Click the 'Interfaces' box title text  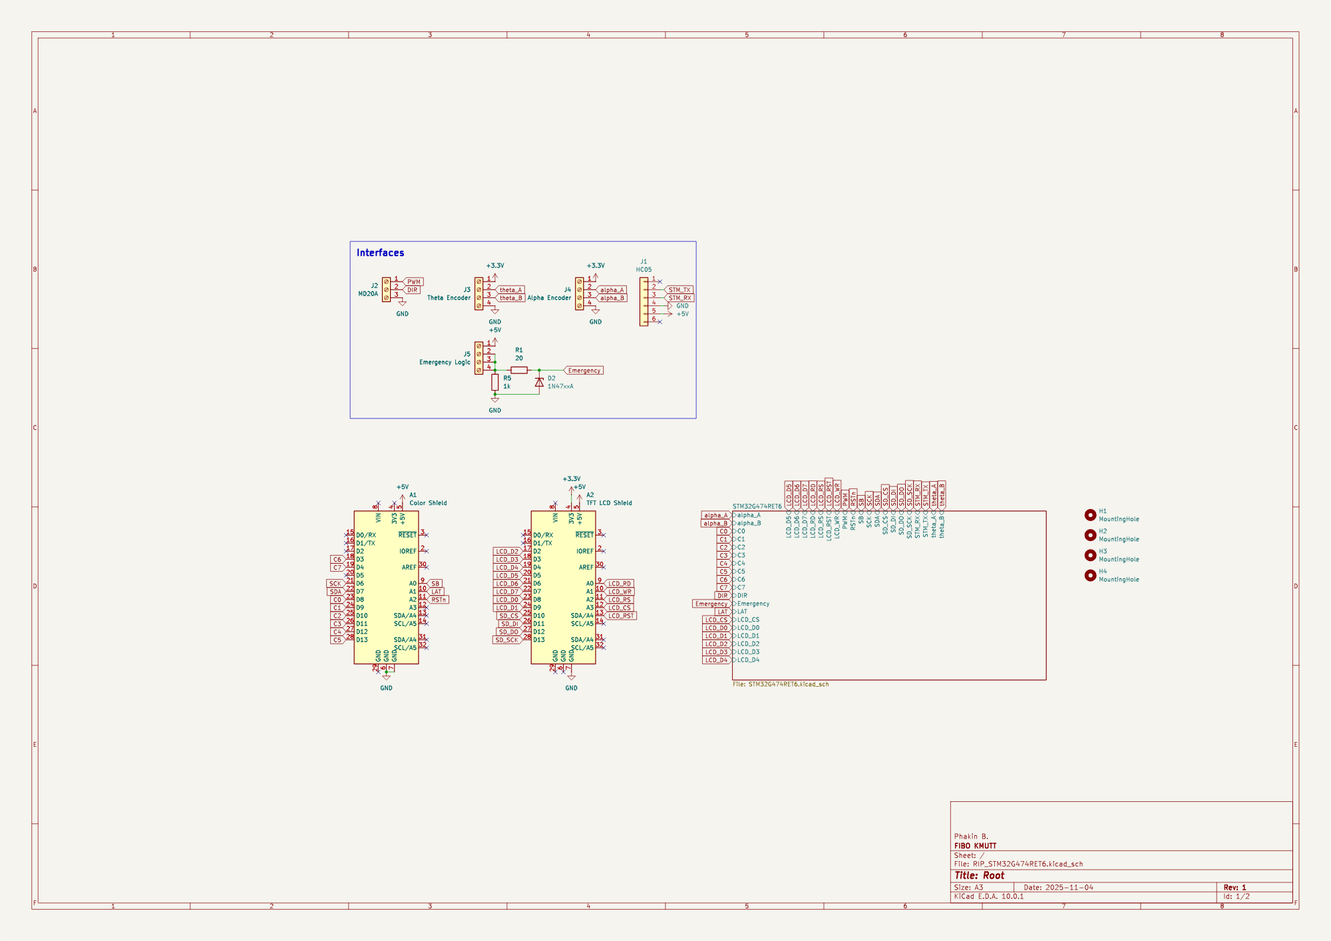(380, 253)
